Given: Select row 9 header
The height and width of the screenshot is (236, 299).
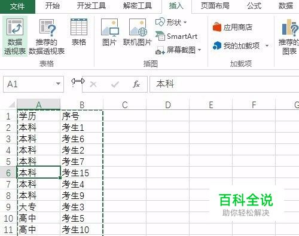Looking at the screenshot, I should (x=8, y=207).
